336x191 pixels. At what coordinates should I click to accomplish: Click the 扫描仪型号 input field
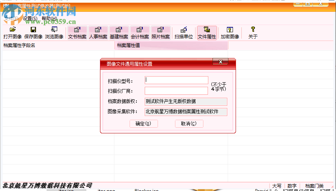point(177,80)
